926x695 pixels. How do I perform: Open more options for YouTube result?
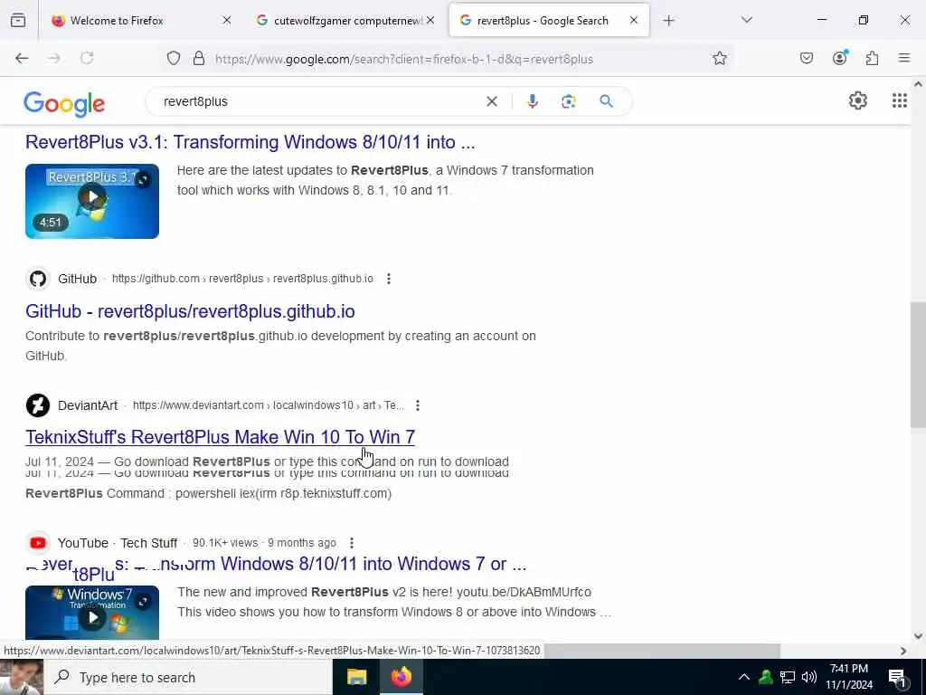tap(352, 543)
